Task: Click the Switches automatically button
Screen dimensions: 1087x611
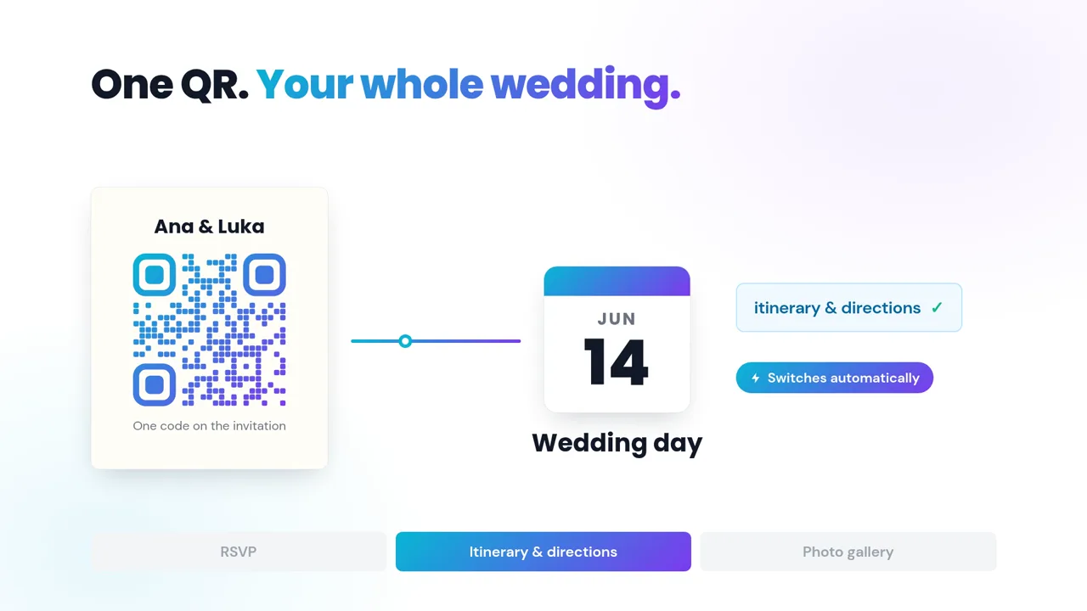Action: [x=835, y=378]
